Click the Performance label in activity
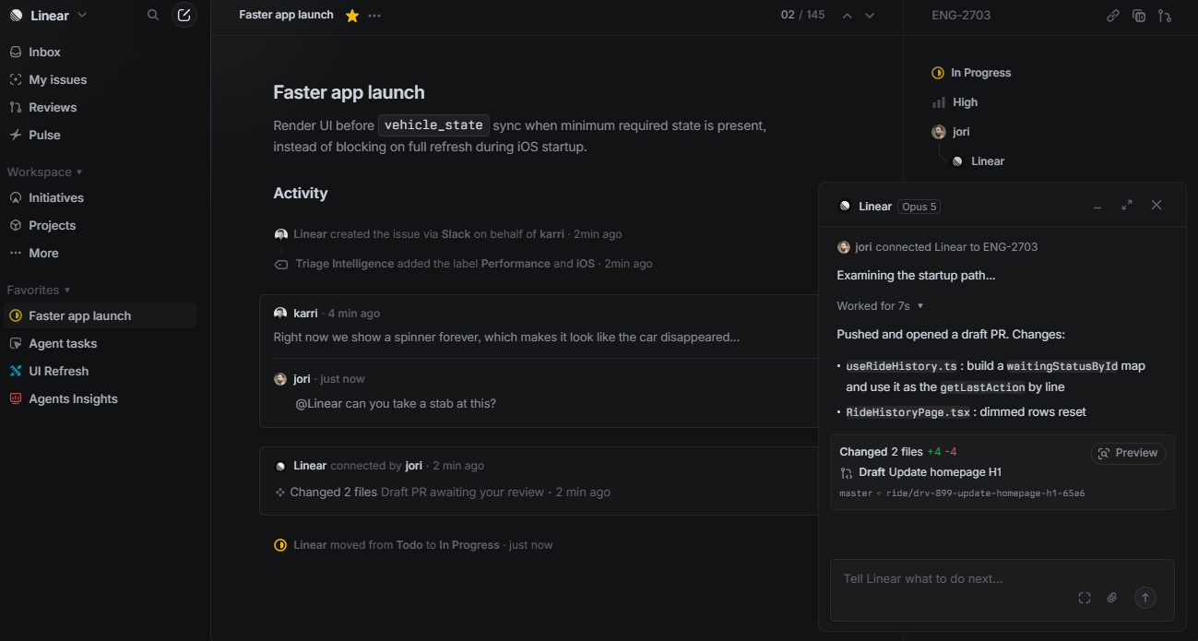This screenshot has height=641, width=1198. point(516,264)
